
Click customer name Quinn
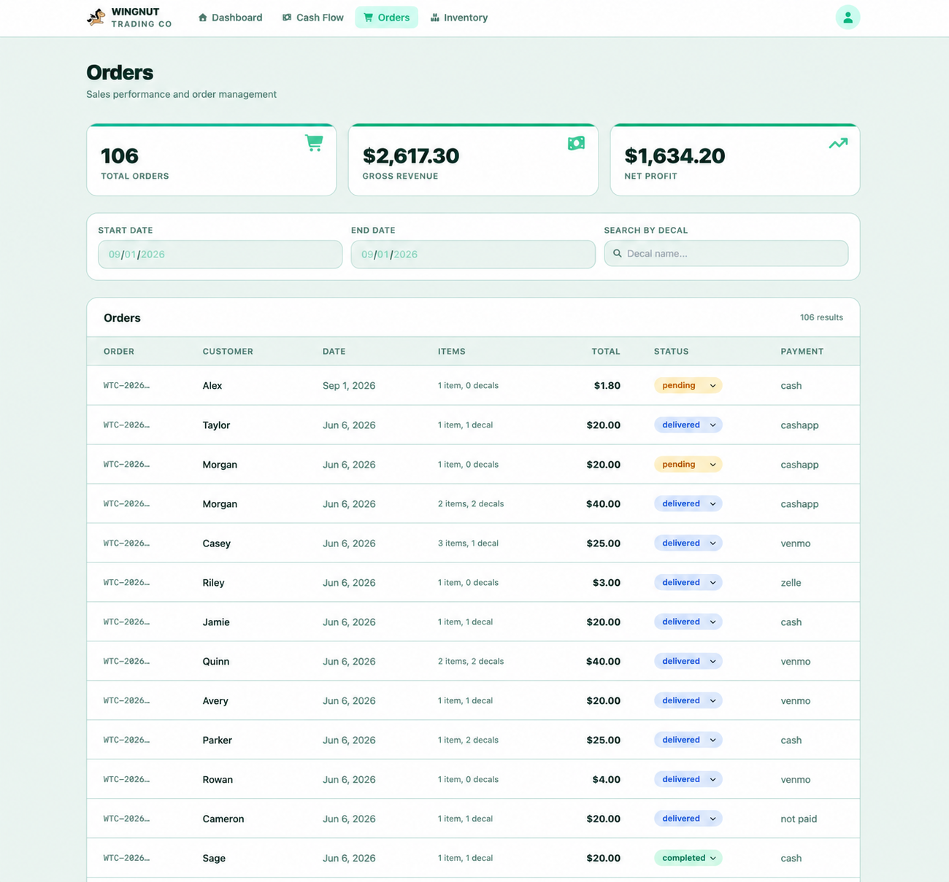216,662
